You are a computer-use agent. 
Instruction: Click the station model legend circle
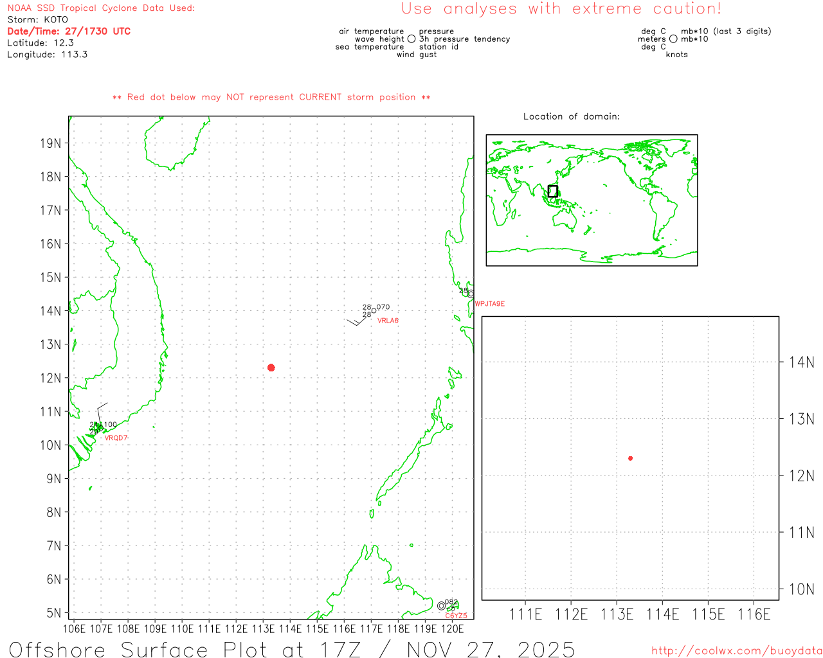coord(411,39)
